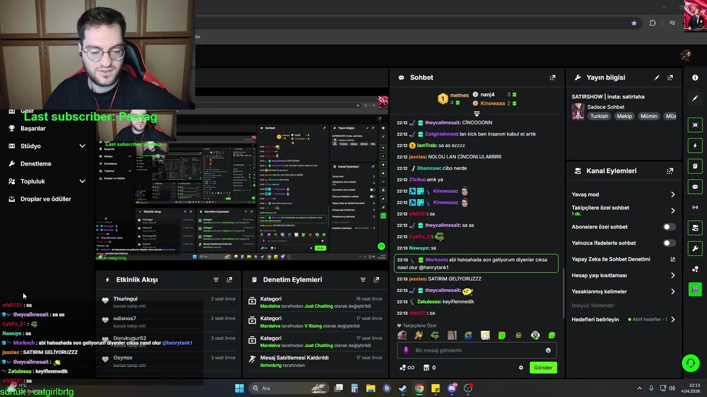Click the Mümin stream tag

tap(649, 116)
